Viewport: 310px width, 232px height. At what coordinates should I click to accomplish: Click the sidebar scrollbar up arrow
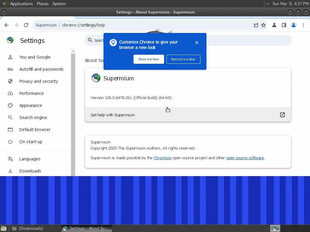73,51
